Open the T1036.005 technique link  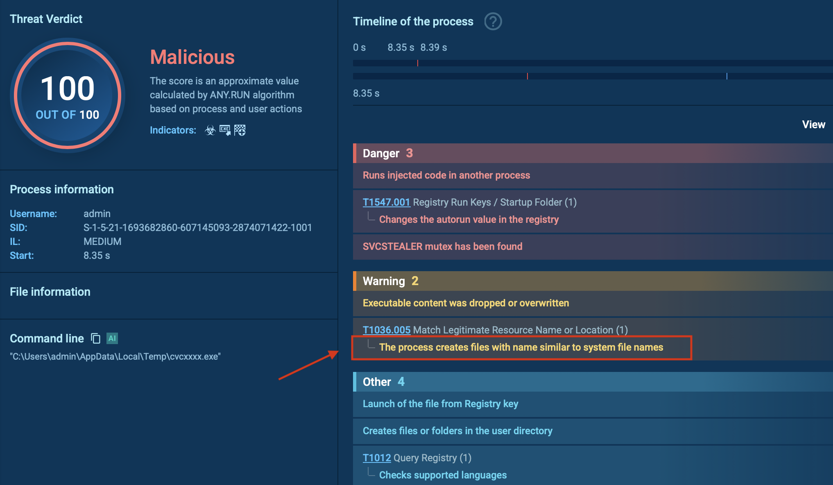coord(386,330)
